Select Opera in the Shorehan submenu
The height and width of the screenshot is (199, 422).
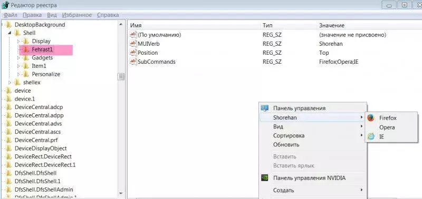(387, 127)
